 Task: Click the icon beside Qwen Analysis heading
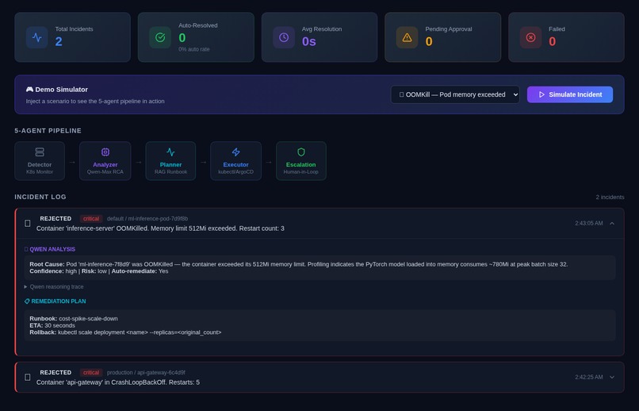(x=26, y=249)
